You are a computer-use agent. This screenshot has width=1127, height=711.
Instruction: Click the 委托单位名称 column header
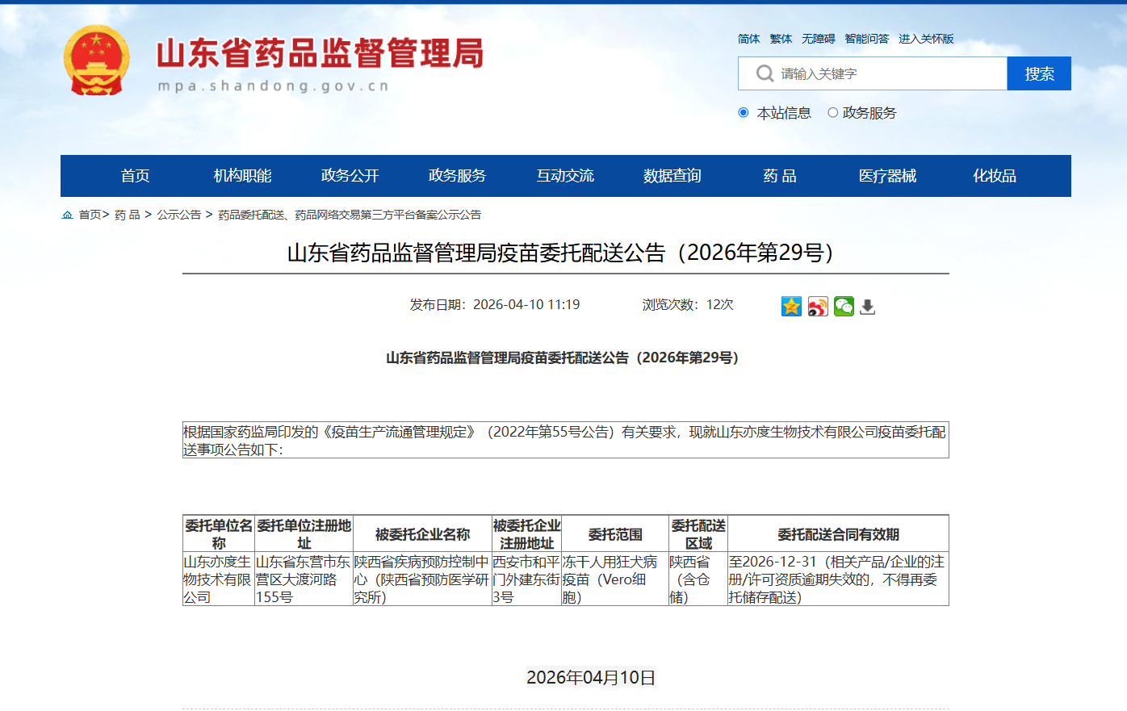click(219, 534)
